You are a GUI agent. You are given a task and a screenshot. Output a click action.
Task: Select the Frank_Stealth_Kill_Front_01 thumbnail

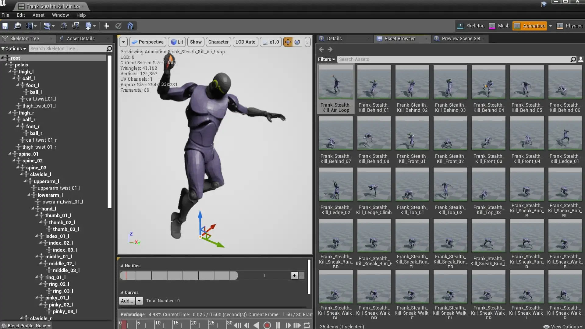[412, 140]
